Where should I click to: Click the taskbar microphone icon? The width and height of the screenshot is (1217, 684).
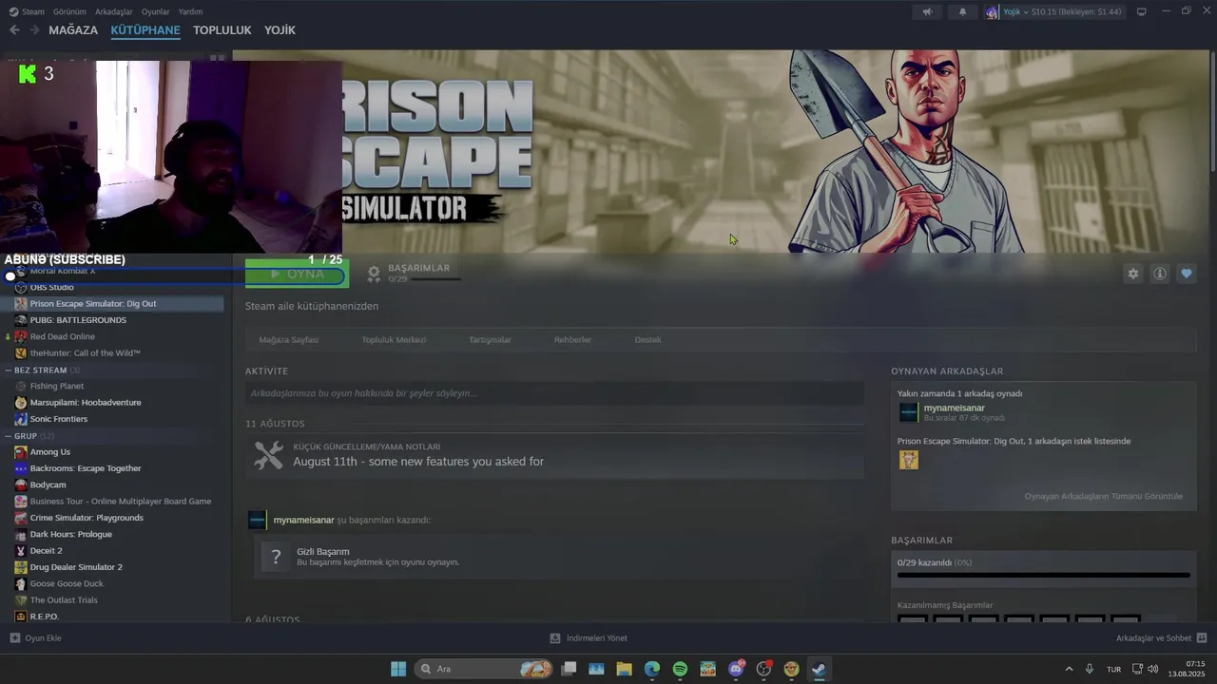pos(1090,669)
